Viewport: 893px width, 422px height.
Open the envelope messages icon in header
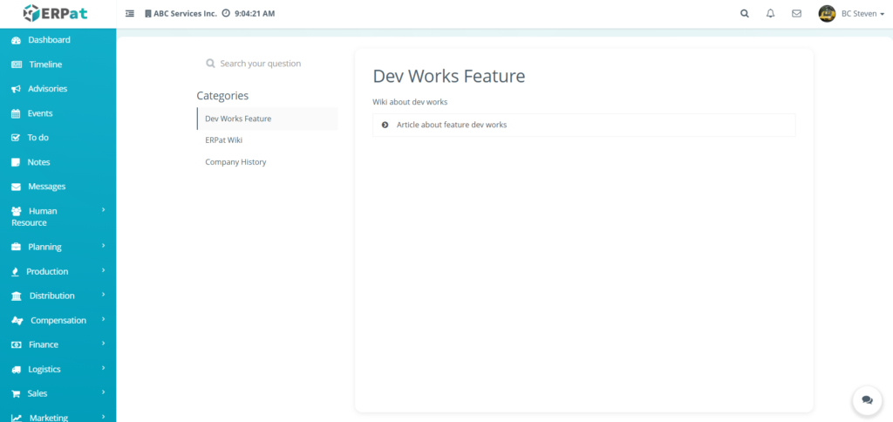(x=796, y=14)
